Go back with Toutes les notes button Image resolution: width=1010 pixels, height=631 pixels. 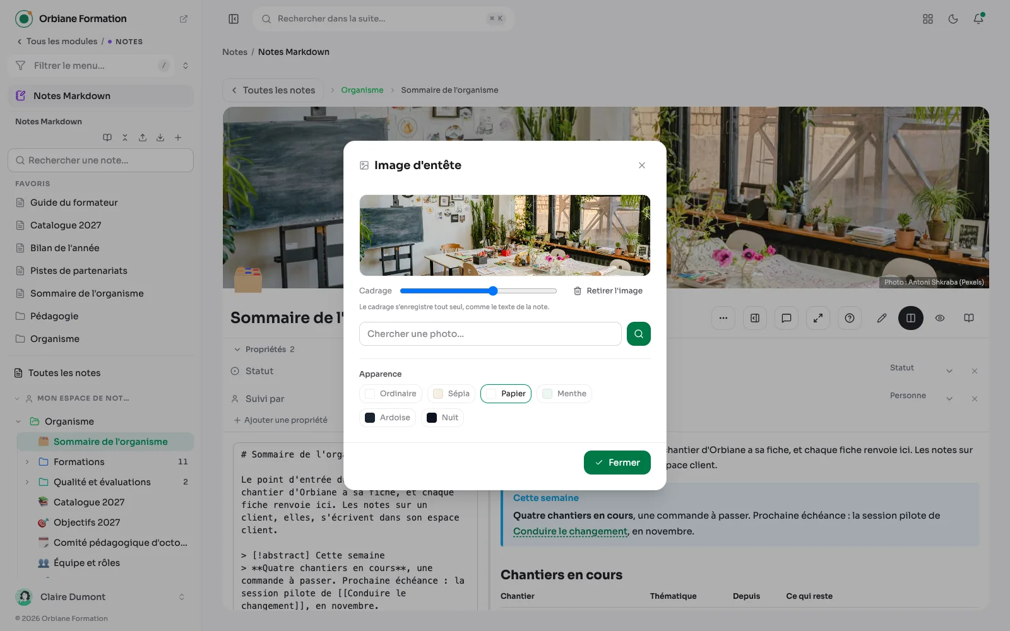[273, 90]
